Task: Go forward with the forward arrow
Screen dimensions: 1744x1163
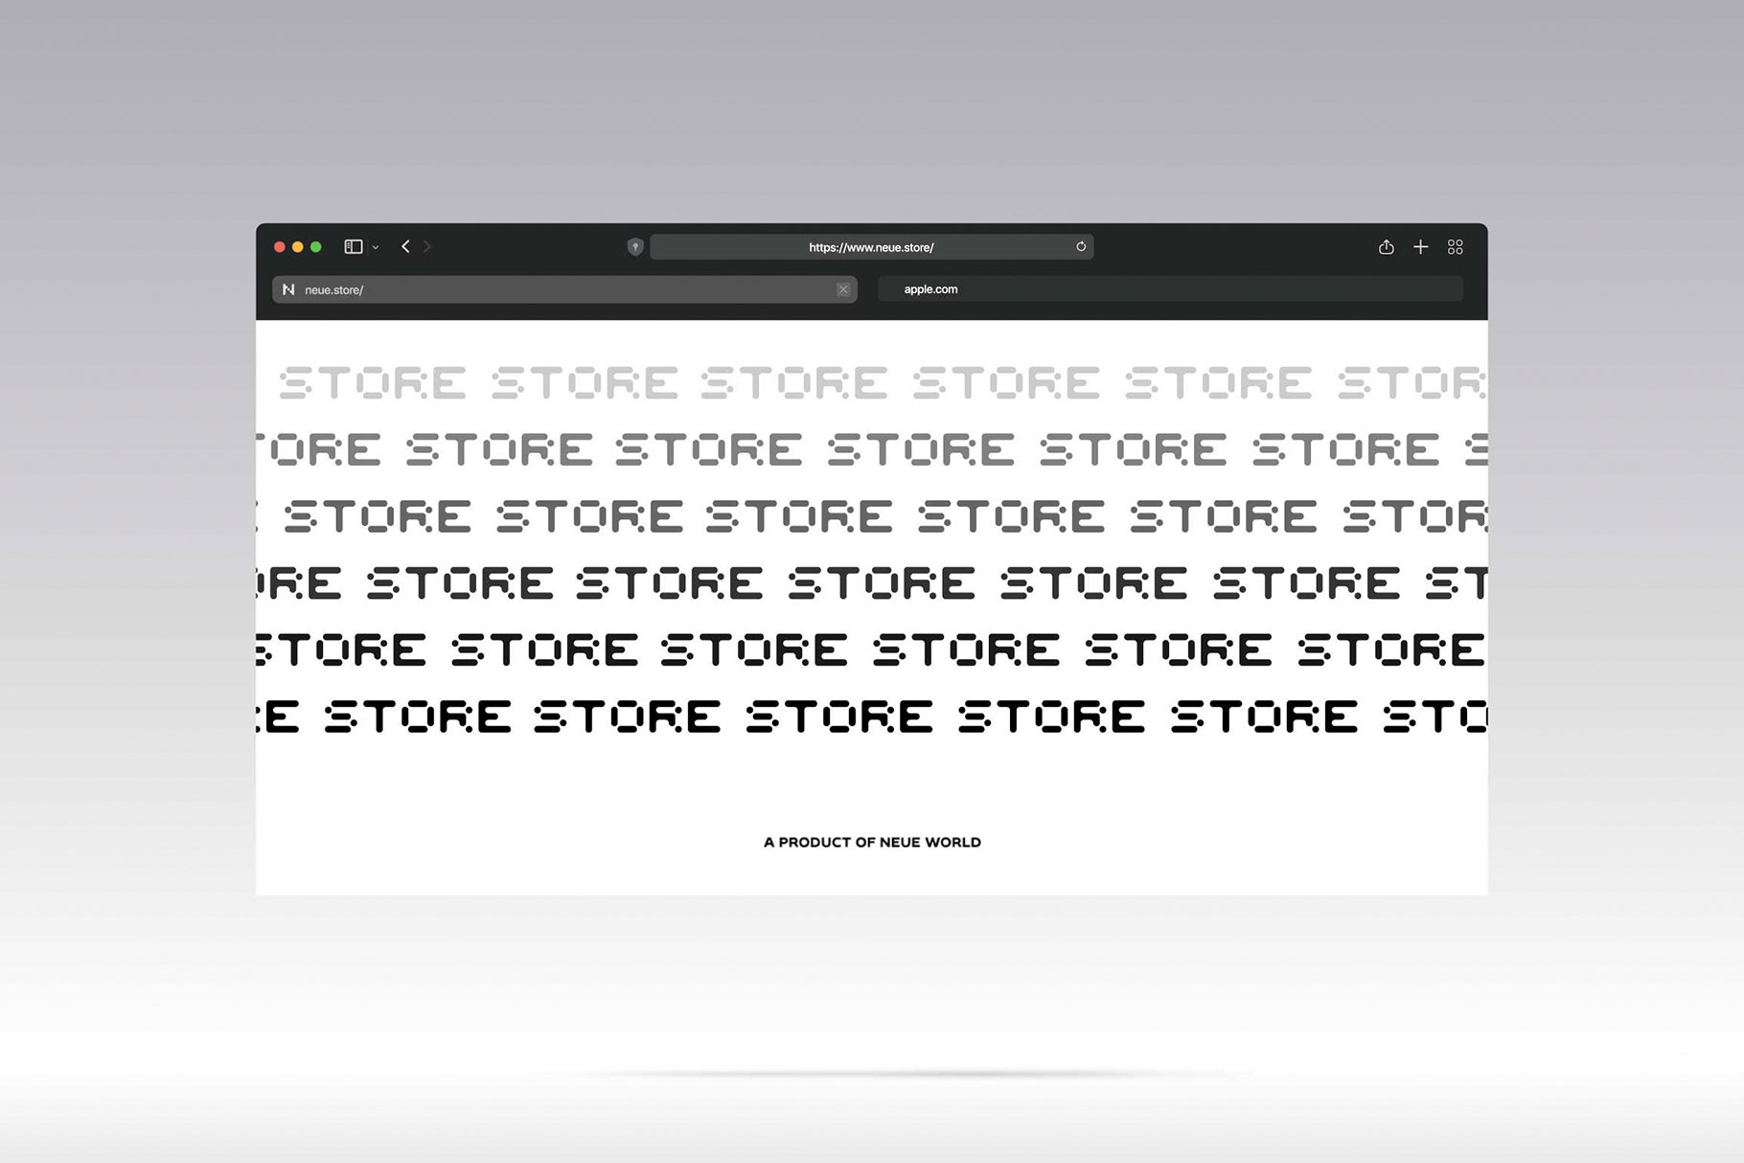Action: click(x=427, y=247)
